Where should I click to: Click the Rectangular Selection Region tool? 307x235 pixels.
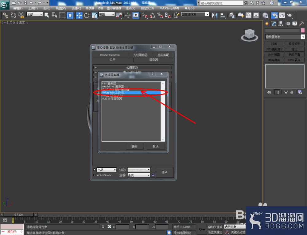62,15
